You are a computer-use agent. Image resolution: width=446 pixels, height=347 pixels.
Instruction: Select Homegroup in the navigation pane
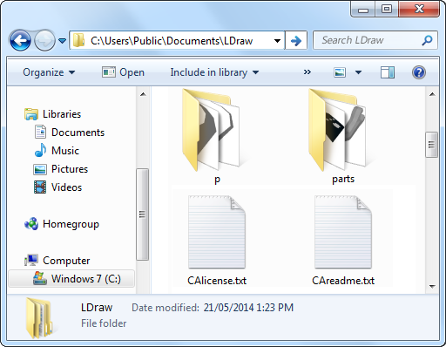click(x=71, y=224)
